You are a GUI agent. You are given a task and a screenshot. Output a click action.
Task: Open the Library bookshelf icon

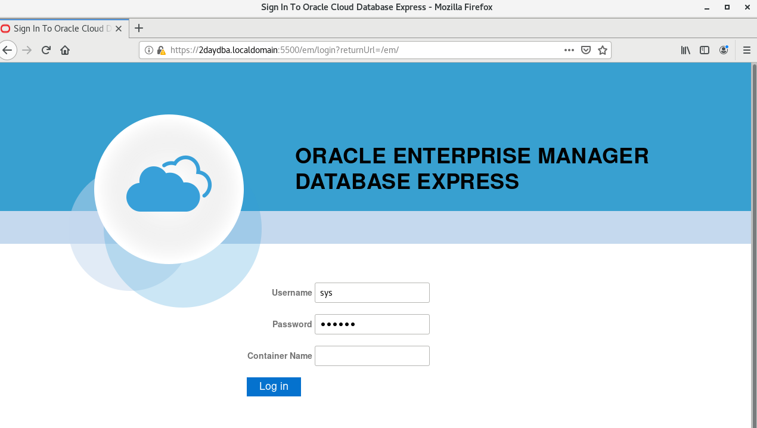pos(685,50)
